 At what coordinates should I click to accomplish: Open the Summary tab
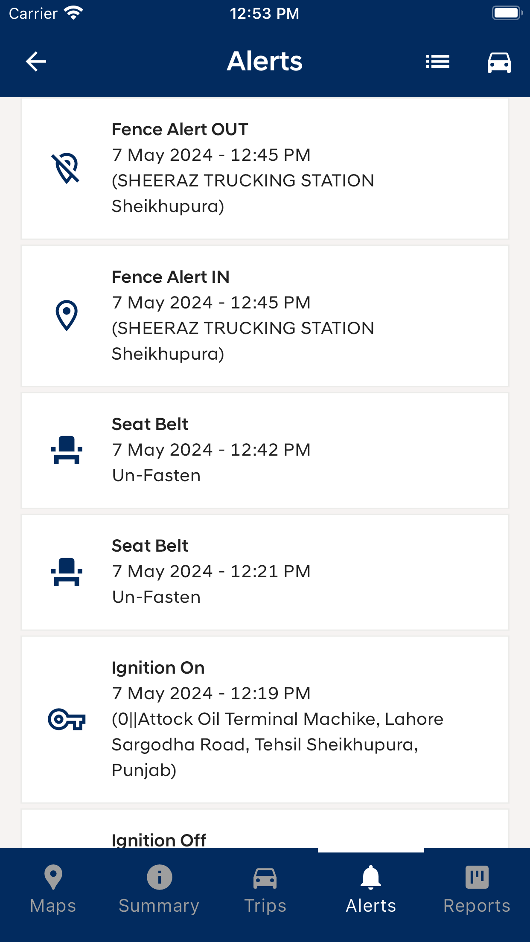(x=159, y=890)
